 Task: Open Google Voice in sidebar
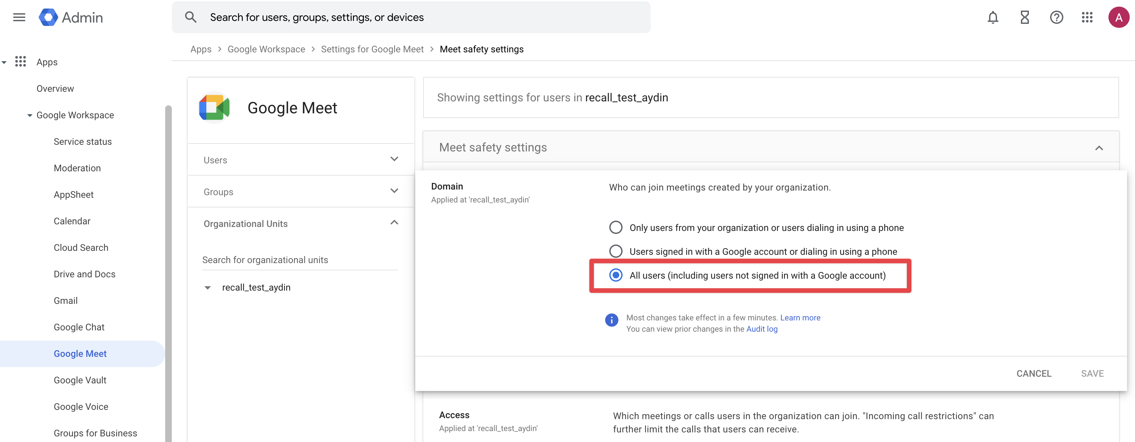(81, 406)
